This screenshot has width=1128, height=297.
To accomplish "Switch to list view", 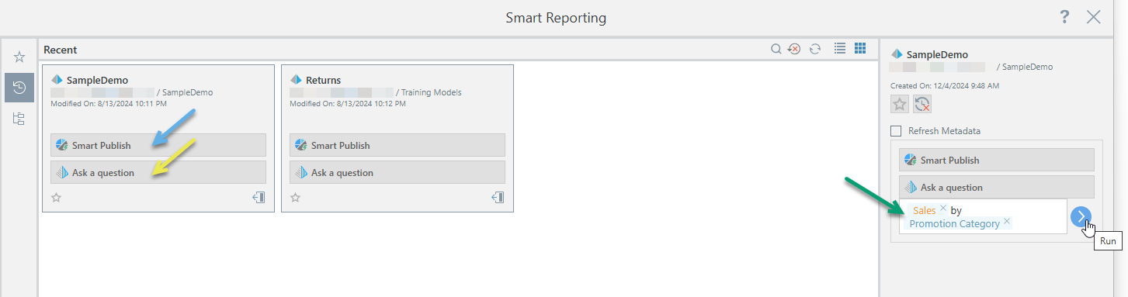I will point(839,48).
